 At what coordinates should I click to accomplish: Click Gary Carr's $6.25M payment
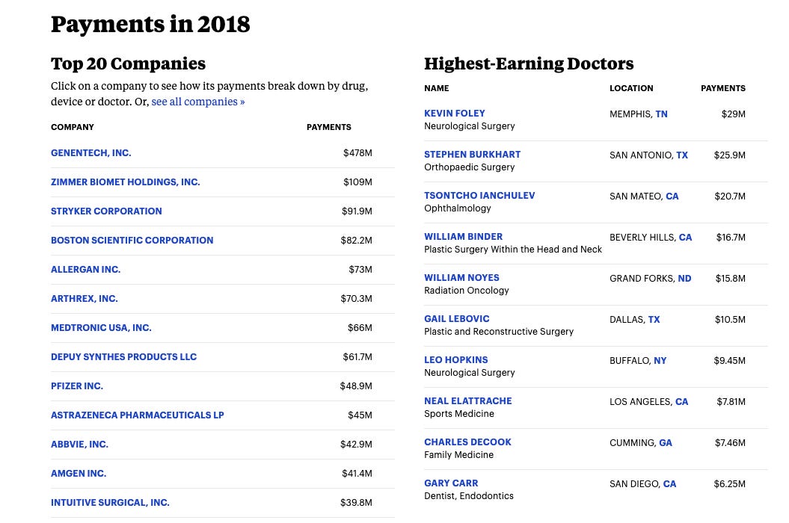730,484
